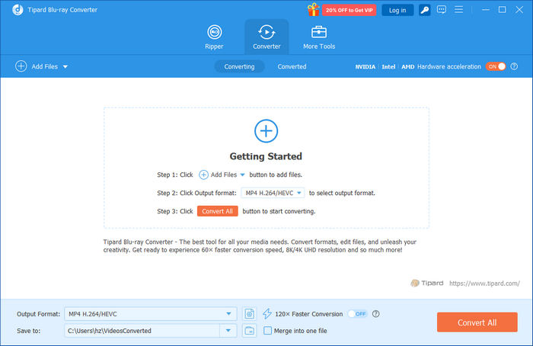Click the help icon beside Faster Conversion

pos(376,313)
